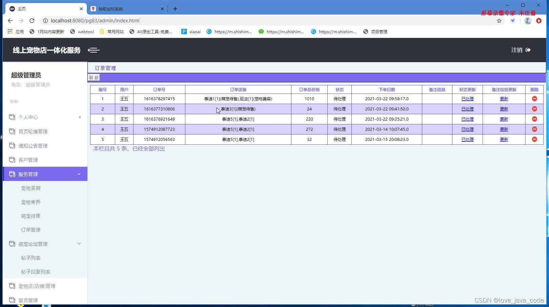Click 更新 for order 1574912056563

(504, 139)
